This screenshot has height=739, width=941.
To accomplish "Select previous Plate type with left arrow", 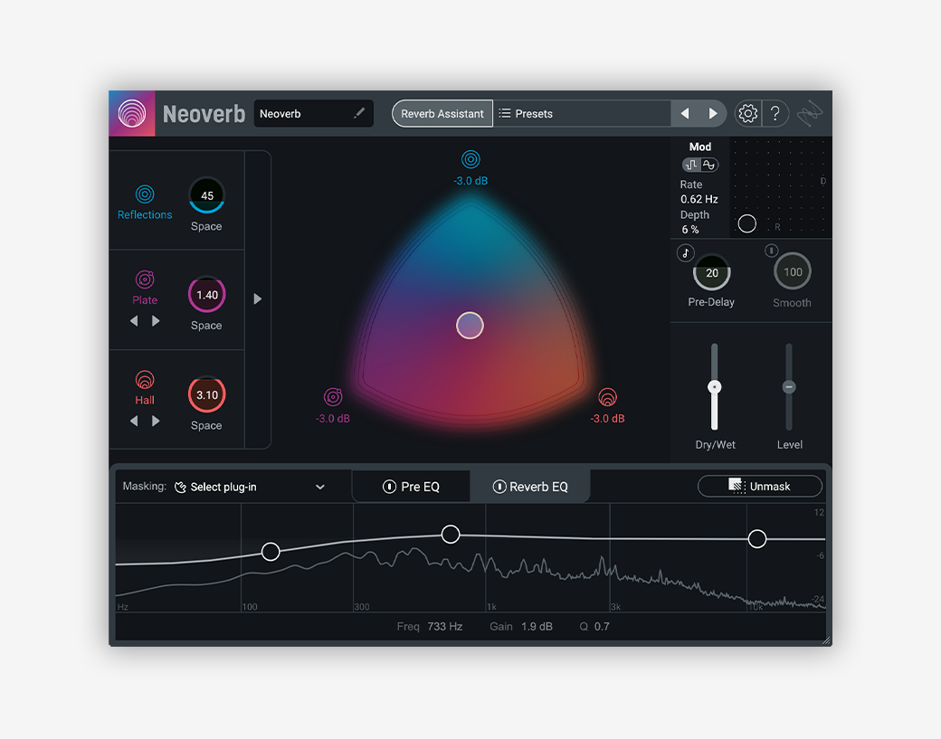I will pos(135,321).
